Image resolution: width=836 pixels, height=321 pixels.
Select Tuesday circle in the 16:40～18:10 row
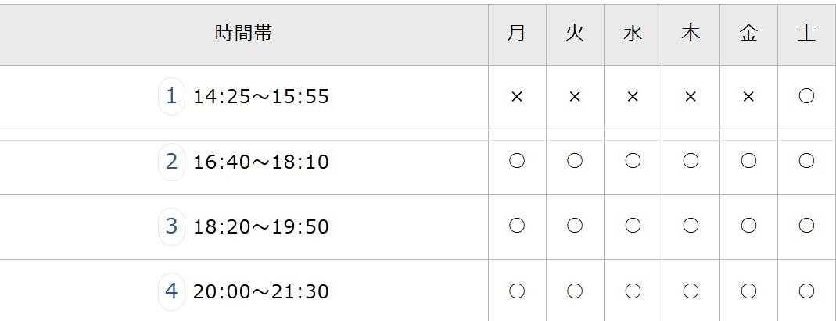(575, 162)
